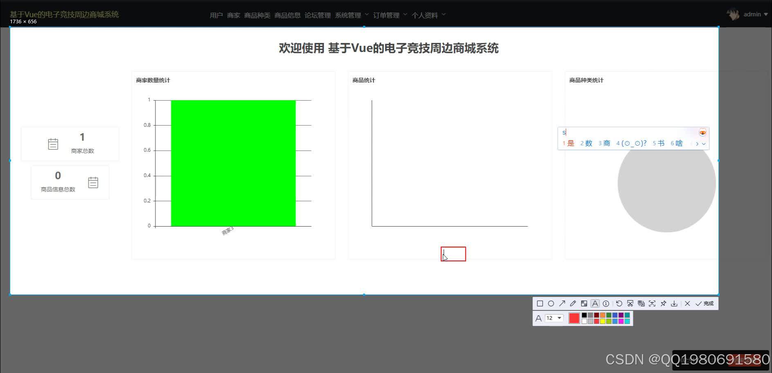Select the arrow drawing tool
The height and width of the screenshot is (373, 772).
(x=562, y=303)
